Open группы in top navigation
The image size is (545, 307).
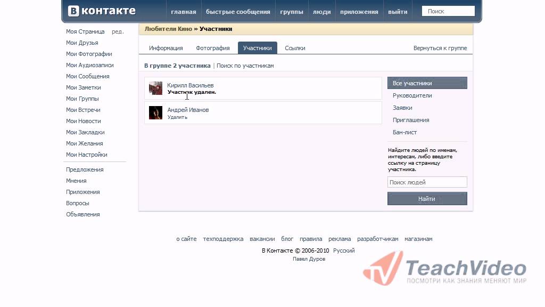292,12
